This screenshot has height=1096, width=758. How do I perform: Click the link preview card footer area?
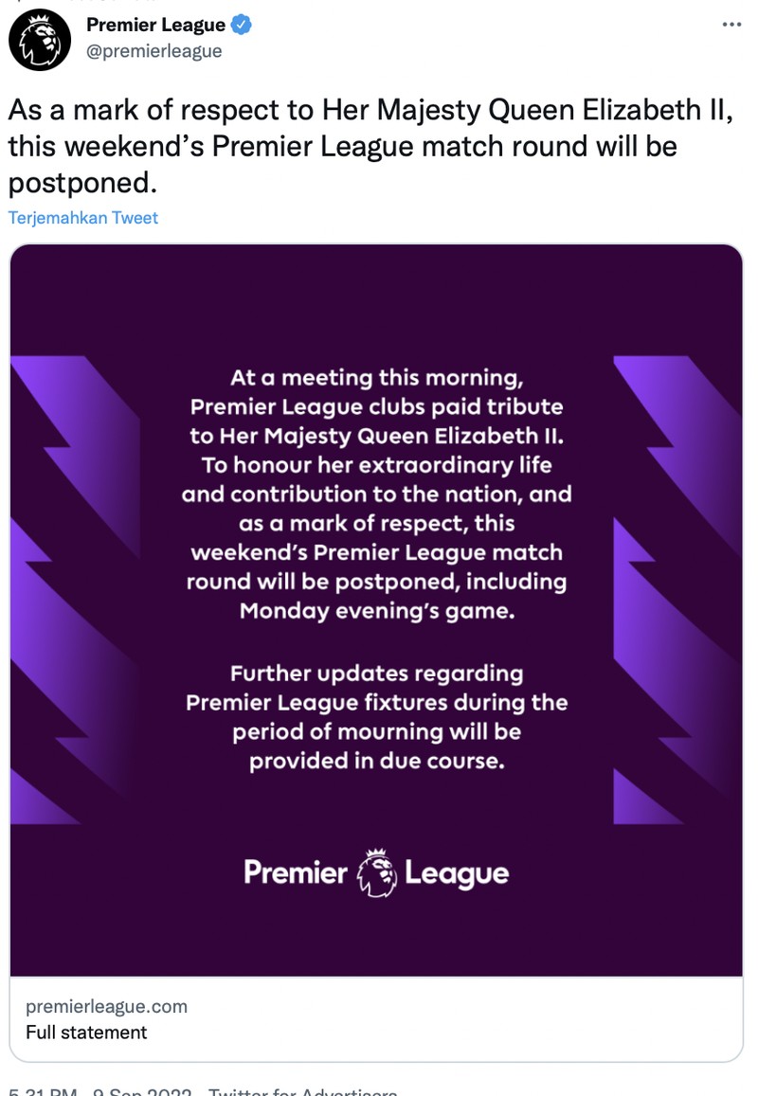tap(375, 1019)
